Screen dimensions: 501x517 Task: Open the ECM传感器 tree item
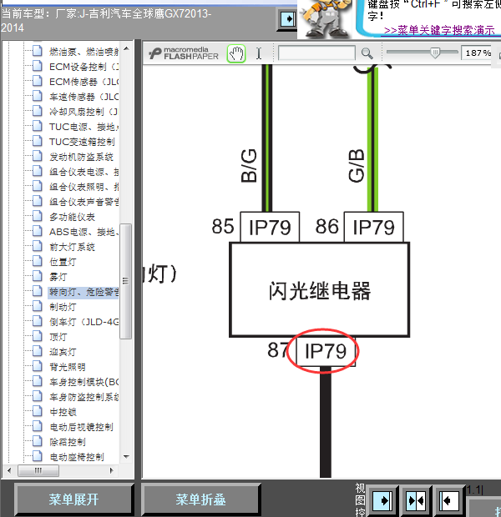(x=83, y=82)
